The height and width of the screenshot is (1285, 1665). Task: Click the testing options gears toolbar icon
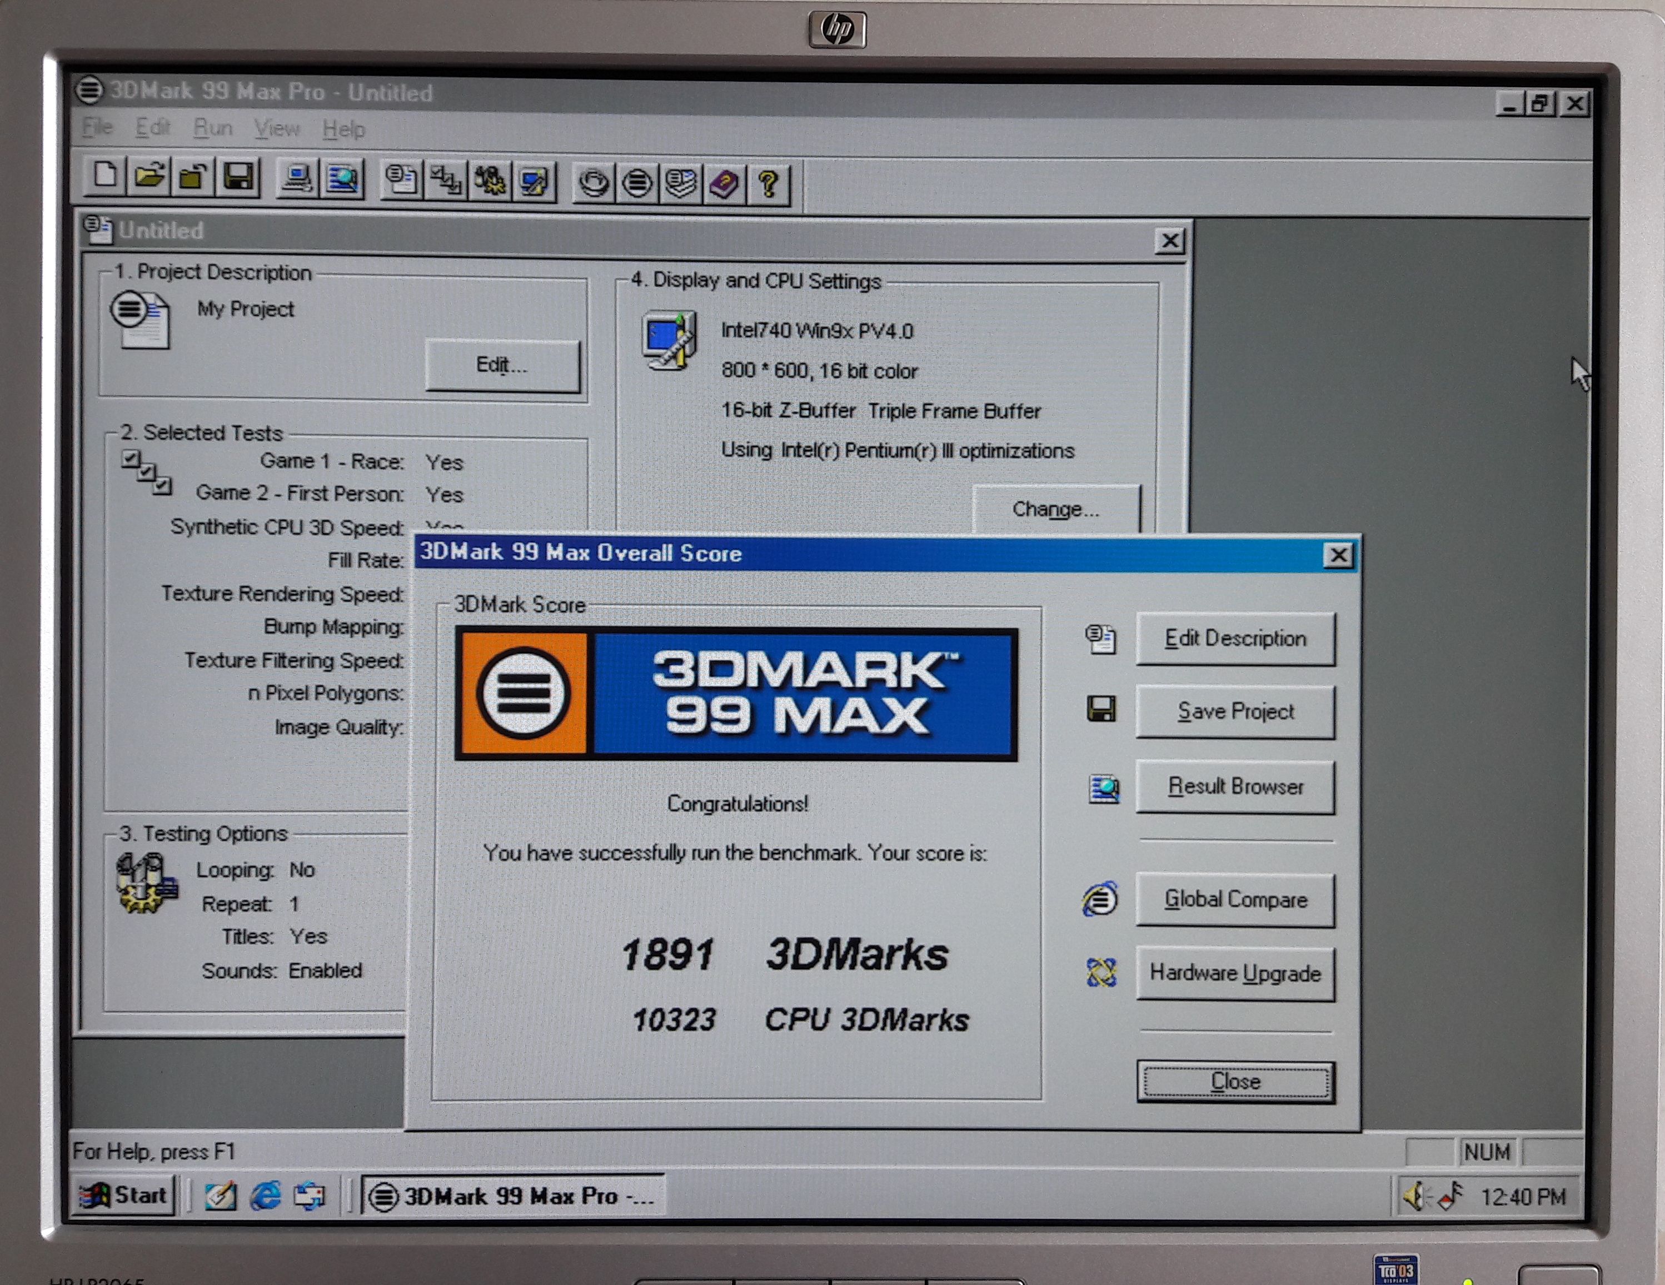click(x=490, y=182)
